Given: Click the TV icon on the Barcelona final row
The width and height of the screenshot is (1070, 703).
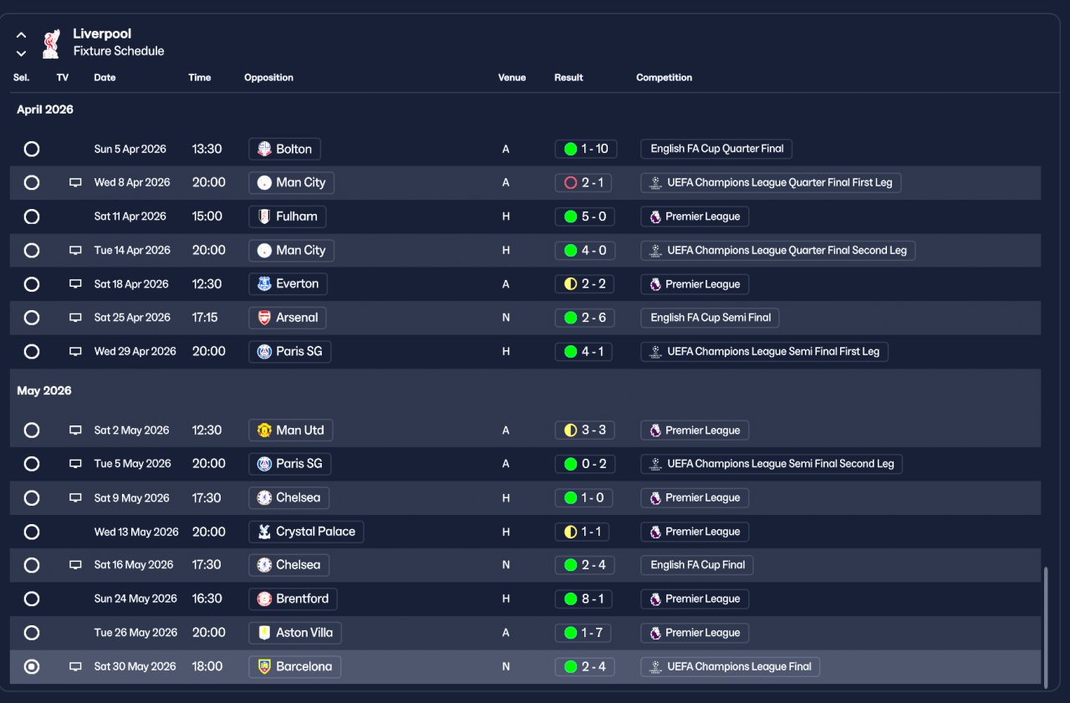Looking at the screenshot, I should pyautogui.click(x=75, y=666).
